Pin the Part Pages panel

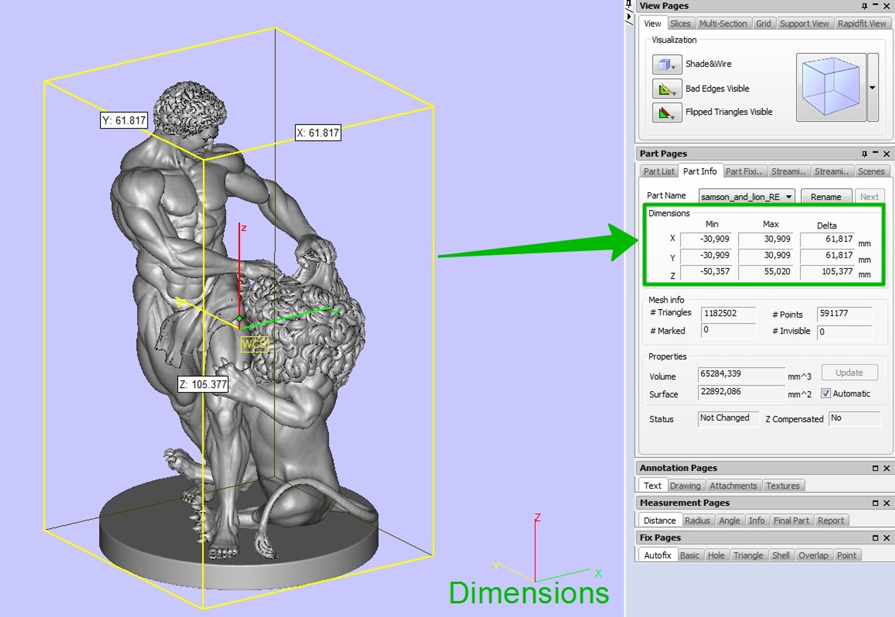[864, 154]
